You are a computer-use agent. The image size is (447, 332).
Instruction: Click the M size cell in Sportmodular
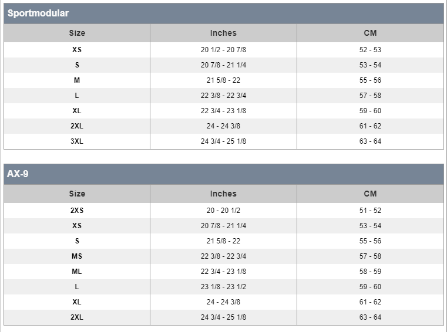77,80
